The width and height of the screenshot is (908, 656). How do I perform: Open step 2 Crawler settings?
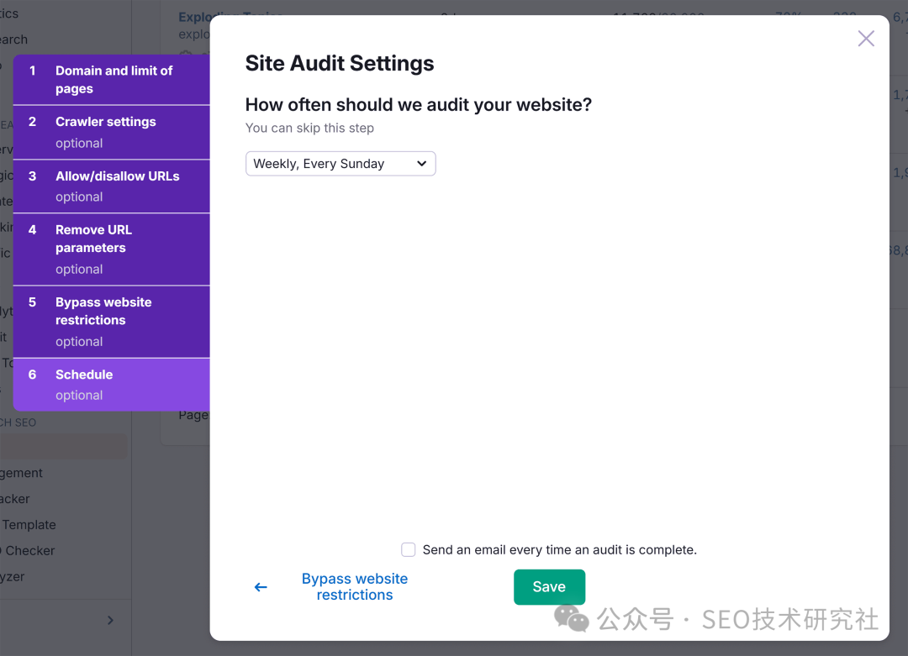pyautogui.click(x=111, y=133)
